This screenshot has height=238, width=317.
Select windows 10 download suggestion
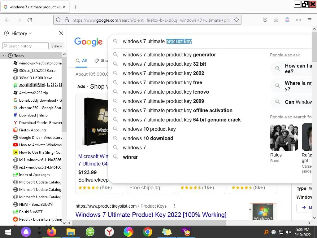(x=148, y=139)
